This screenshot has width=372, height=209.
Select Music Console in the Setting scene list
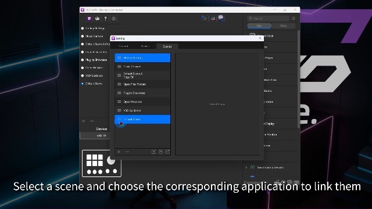(x=142, y=67)
